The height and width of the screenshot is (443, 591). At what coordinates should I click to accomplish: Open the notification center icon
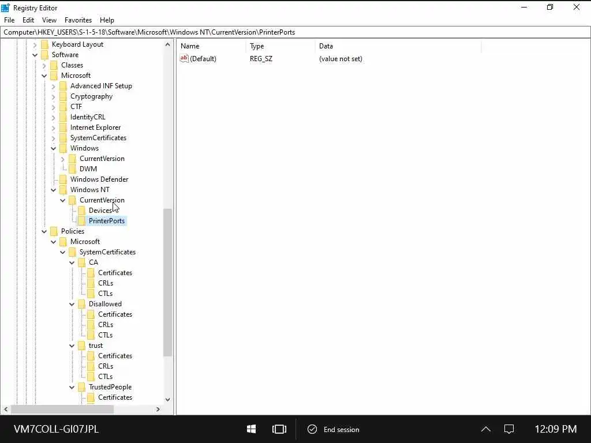click(509, 429)
